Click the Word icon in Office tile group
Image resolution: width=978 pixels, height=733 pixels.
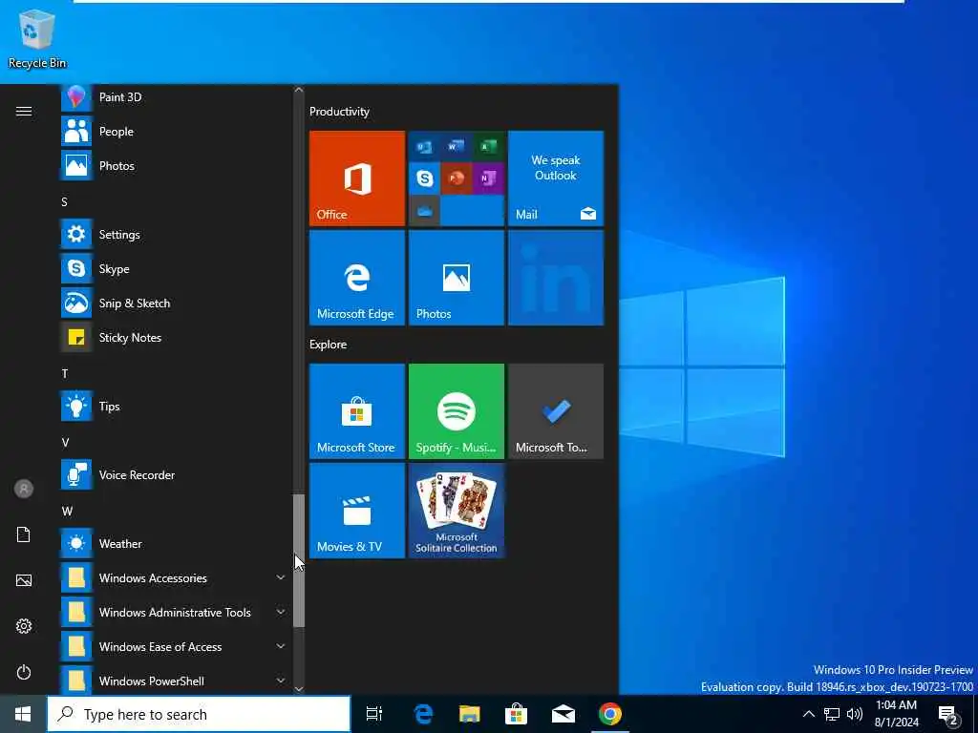(x=457, y=147)
